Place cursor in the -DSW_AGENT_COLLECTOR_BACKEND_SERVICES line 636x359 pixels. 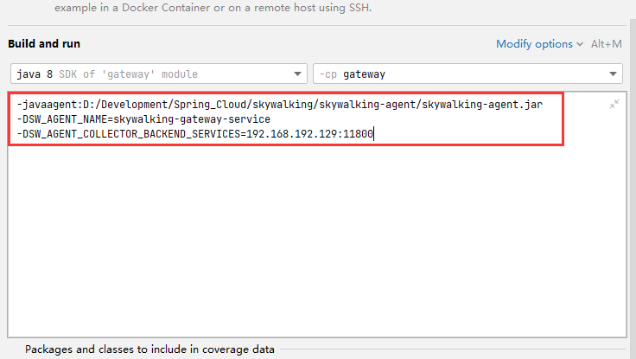(x=195, y=133)
